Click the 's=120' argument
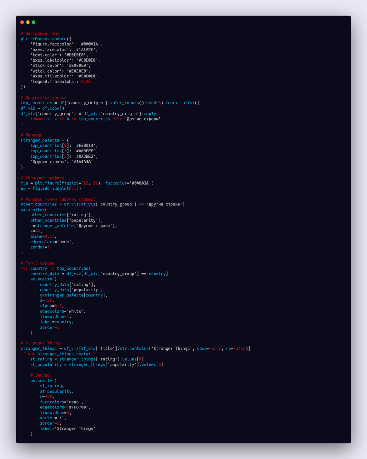Image resolution: width=367 pixels, height=459 pixels. [x=47, y=300]
